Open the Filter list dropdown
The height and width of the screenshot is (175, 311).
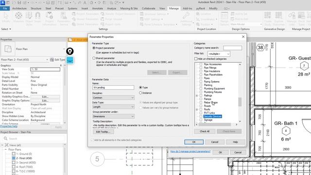tap(219, 54)
